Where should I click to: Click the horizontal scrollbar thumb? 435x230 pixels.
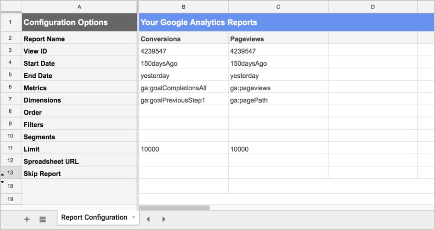coord(174,207)
